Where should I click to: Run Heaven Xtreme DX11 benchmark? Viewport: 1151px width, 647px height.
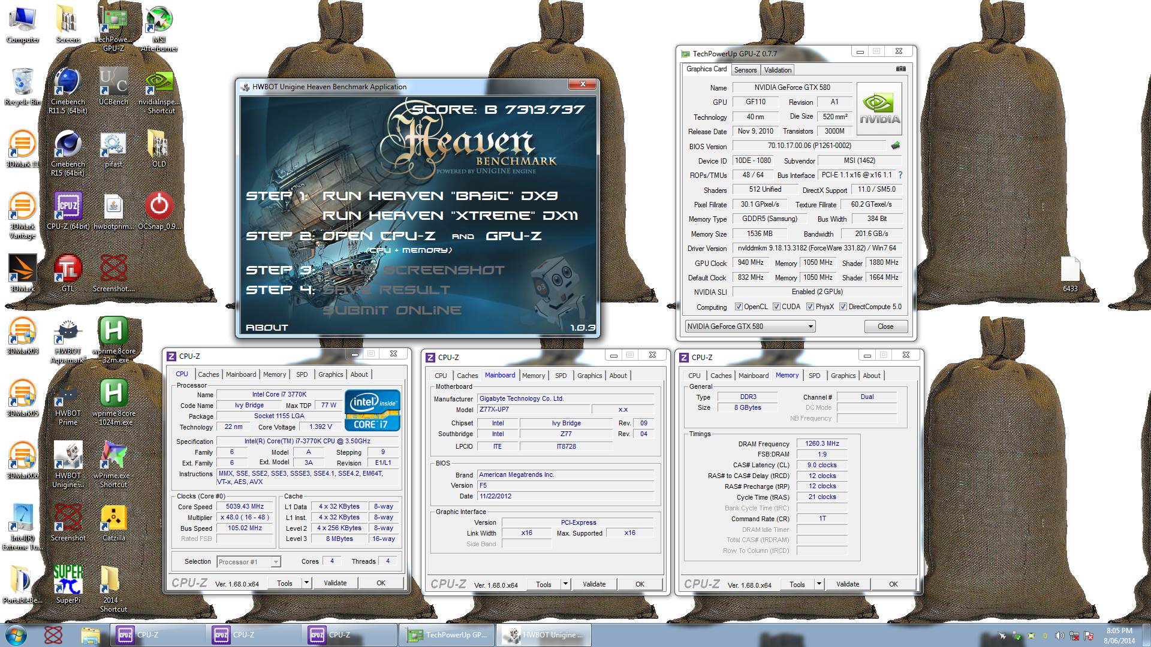pos(450,216)
